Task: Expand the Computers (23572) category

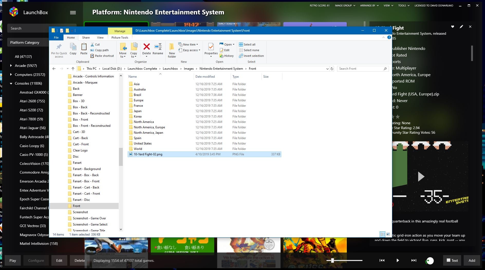Action: pos(11,75)
